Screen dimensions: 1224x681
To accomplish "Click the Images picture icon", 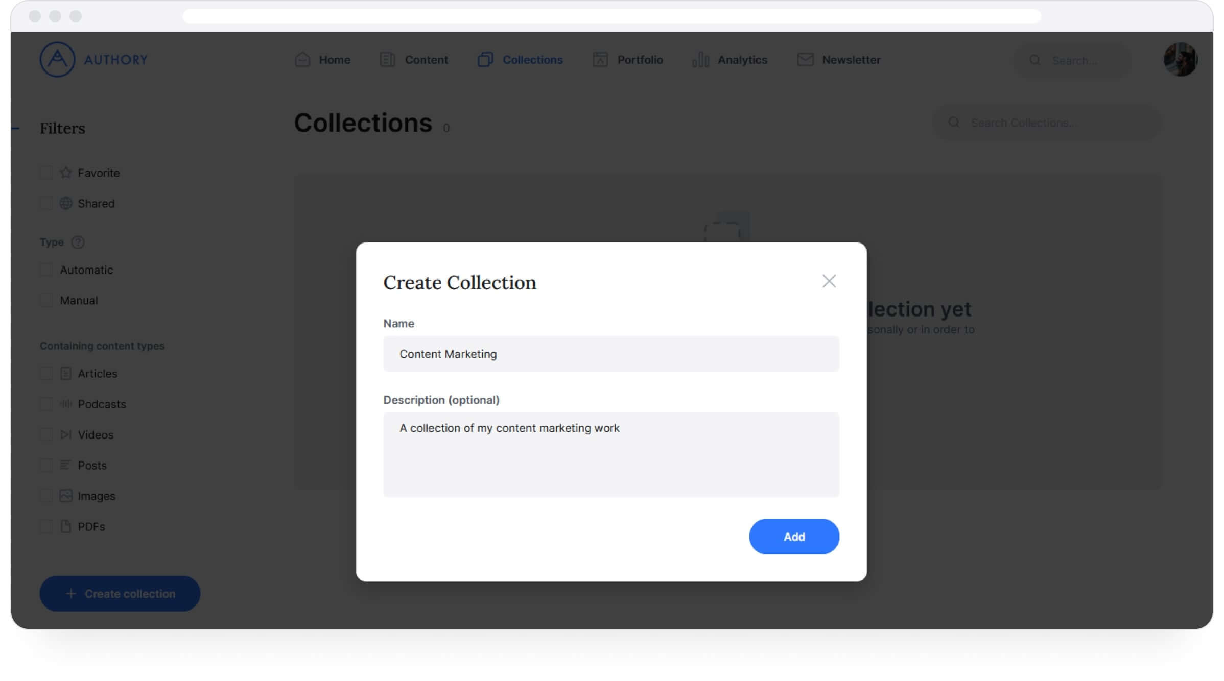I will click(66, 496).
